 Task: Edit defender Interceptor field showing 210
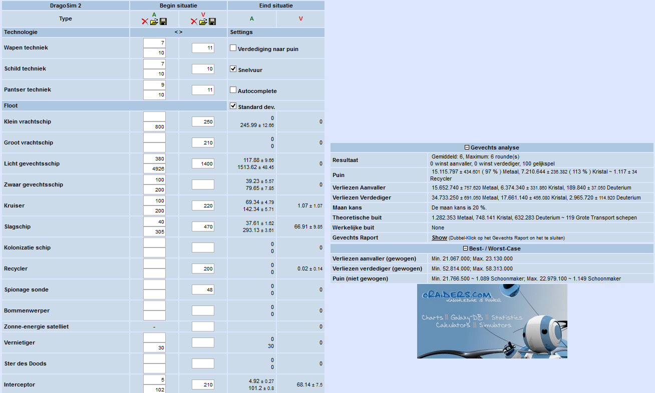pos(203,385)
